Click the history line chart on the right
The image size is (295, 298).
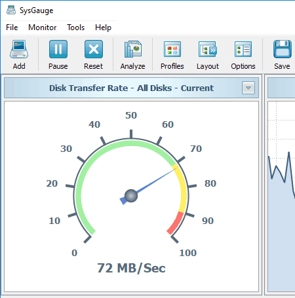281,196
